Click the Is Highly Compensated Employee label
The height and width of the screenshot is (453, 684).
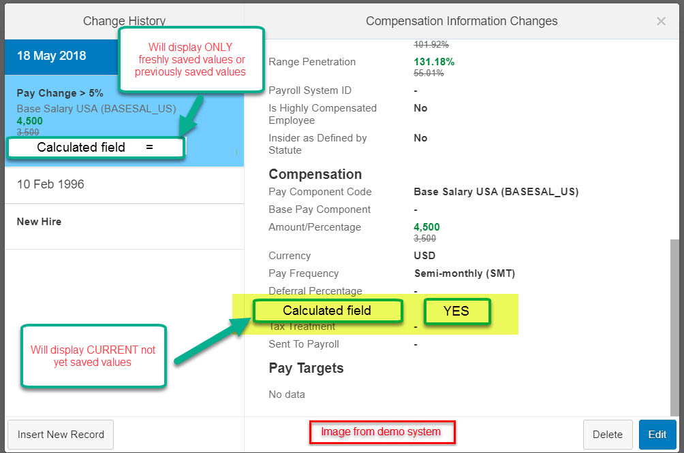click(x=322, y=114)
